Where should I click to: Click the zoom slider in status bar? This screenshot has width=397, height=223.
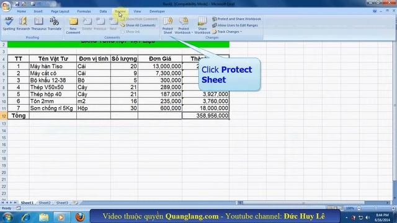(376, 208)
